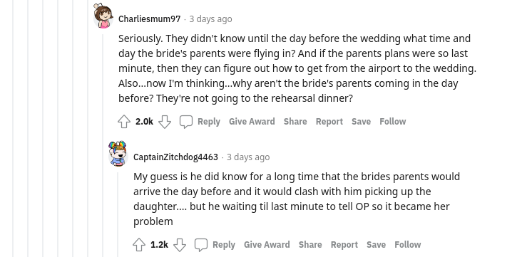Screen dimensions: 522x257
Task: Open Charliesmum97's avatar profile picture
Action: click(103, 16)
